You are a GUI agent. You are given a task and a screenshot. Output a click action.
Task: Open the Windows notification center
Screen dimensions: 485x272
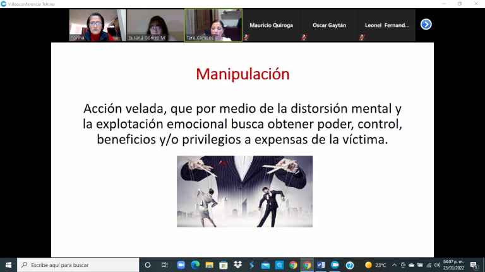click(x=474, y=265)
